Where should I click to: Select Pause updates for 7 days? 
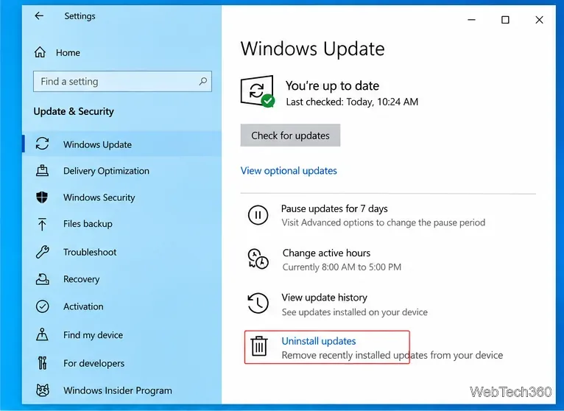coord(334,208)
